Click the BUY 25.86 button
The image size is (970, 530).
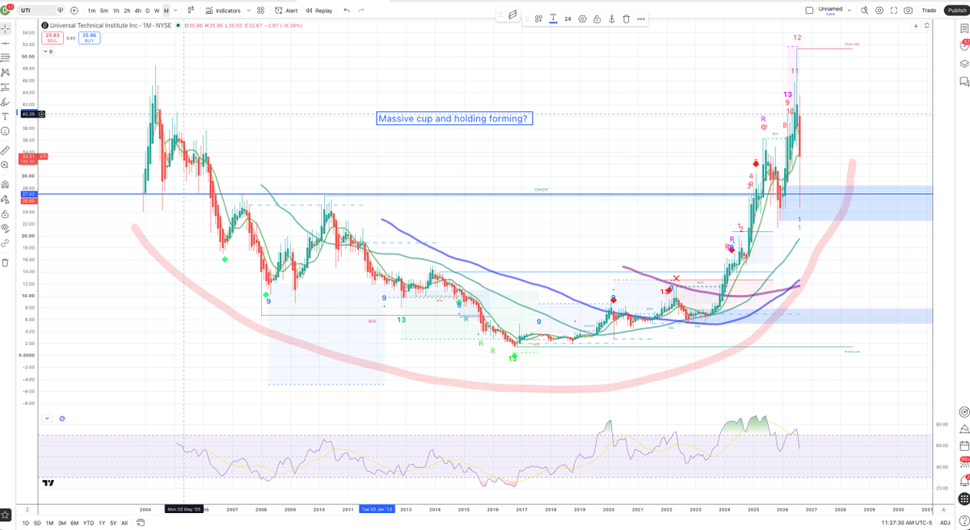[x=90, y=38]
